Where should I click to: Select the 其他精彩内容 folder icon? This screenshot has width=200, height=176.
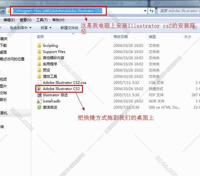pos(39,58)
